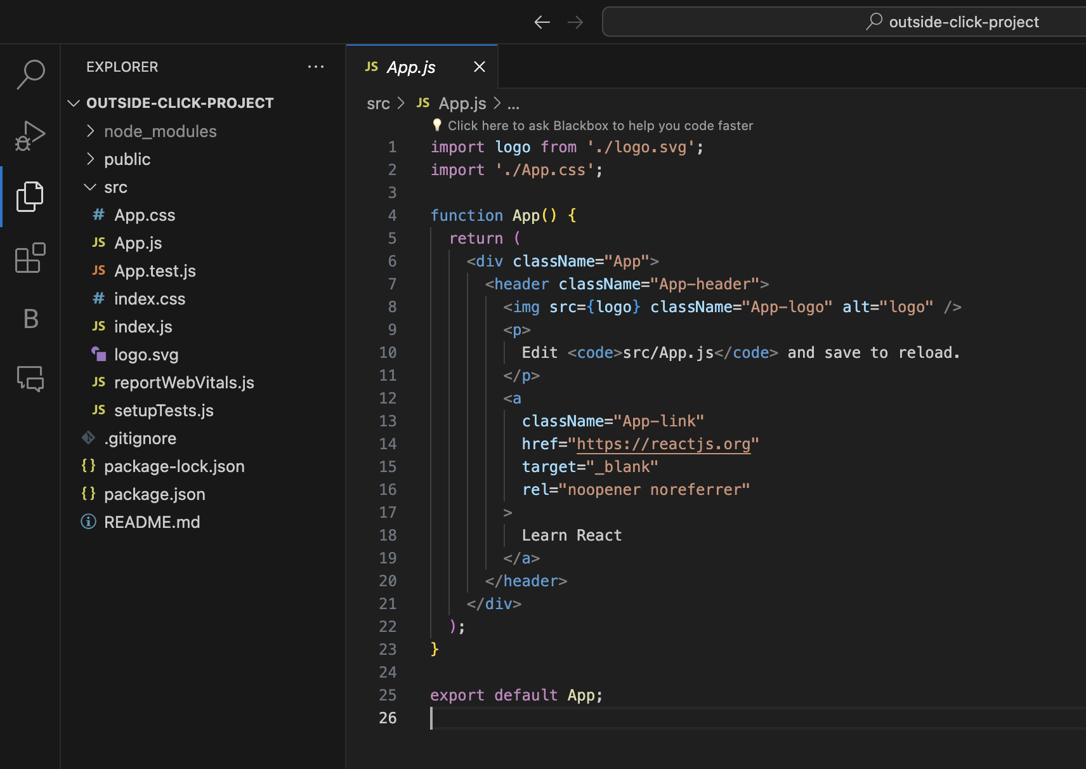The height and width of the screenshot is (769, 1086).
Task: Open the Run and Debug view
Action: click(30, 135)
